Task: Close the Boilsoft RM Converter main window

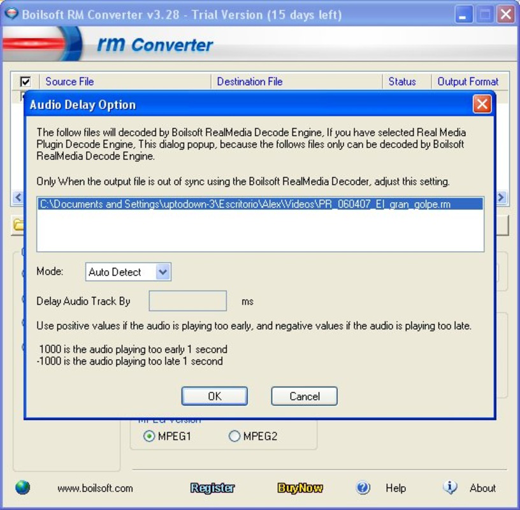Action: point(505,15)
